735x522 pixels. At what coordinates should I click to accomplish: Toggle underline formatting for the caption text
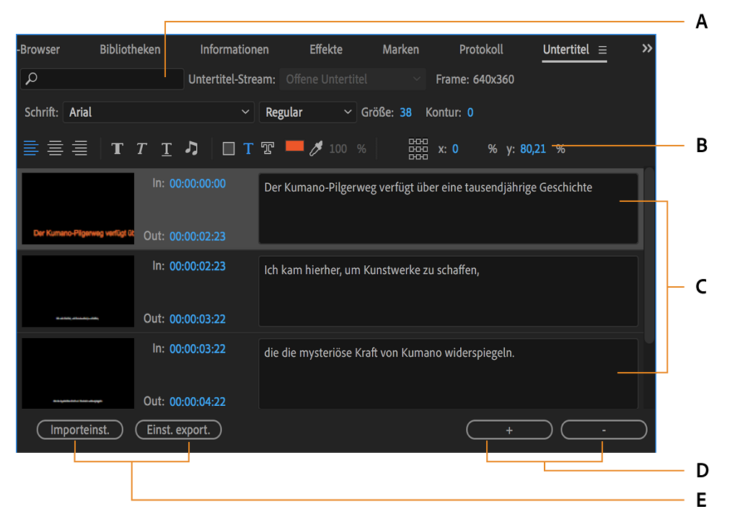[x=166, y=149]
